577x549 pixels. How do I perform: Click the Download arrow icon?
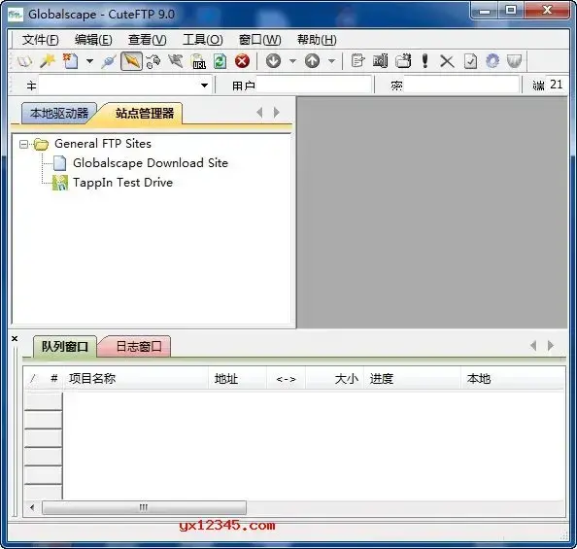[273, 61]
